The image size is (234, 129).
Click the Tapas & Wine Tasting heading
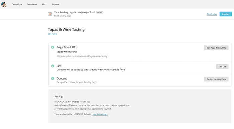(x=66, y=29)
